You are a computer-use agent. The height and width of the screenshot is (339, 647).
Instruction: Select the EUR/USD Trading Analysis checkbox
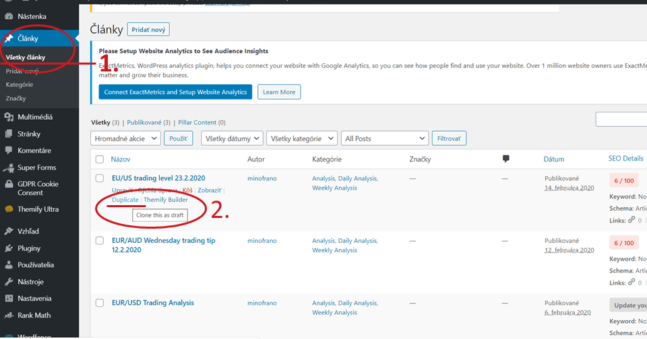[x=100, y=303]
